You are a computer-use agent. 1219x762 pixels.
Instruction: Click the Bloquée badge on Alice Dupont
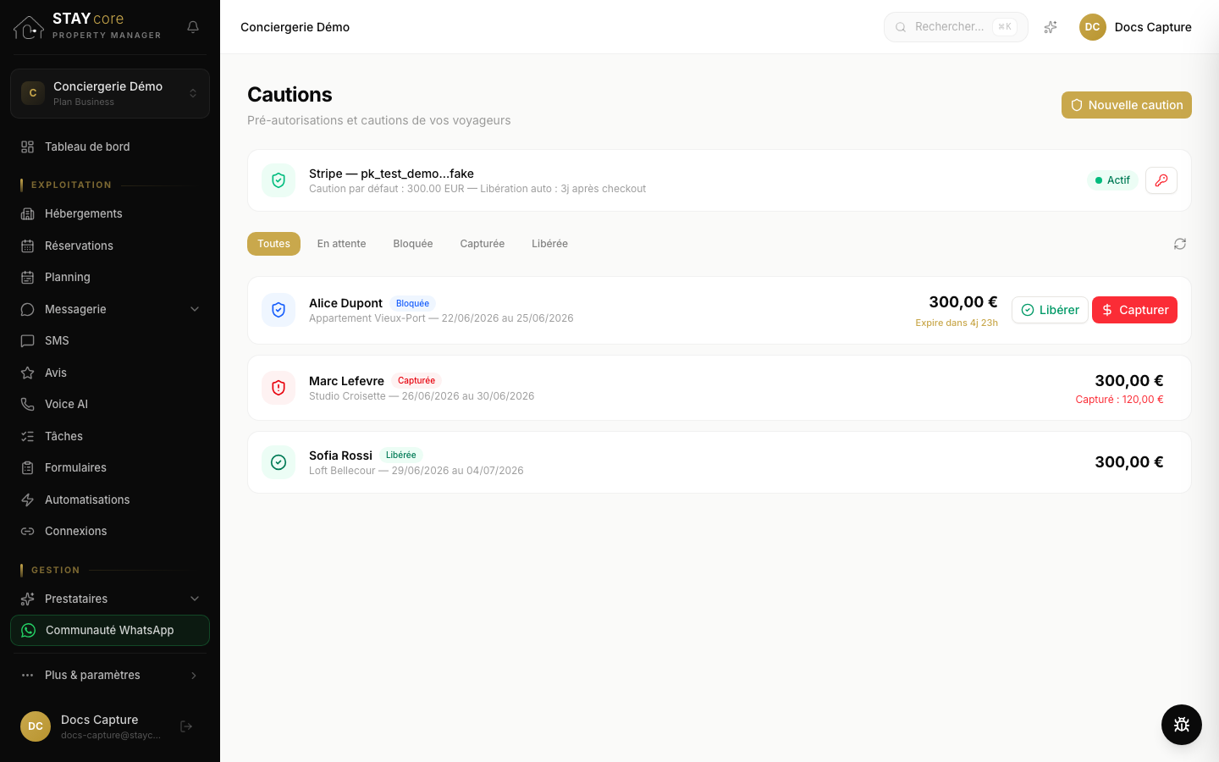pyautogui.click(x=413, y=303)
